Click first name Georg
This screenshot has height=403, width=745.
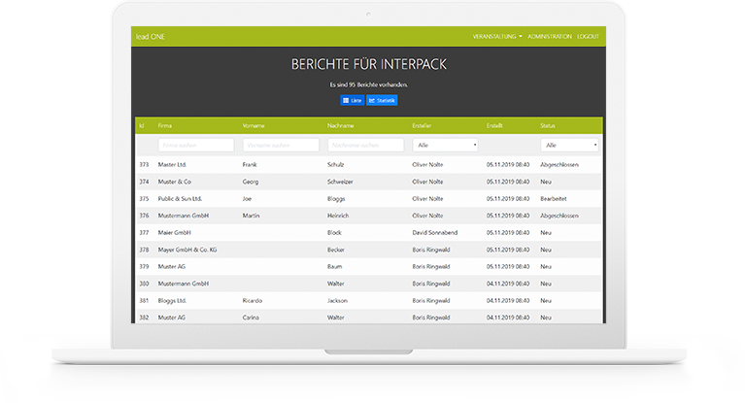[251, 182]
